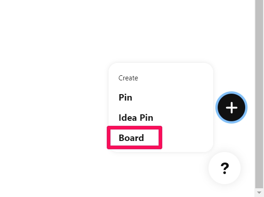Start creating a new Pin

pos(126,97)
